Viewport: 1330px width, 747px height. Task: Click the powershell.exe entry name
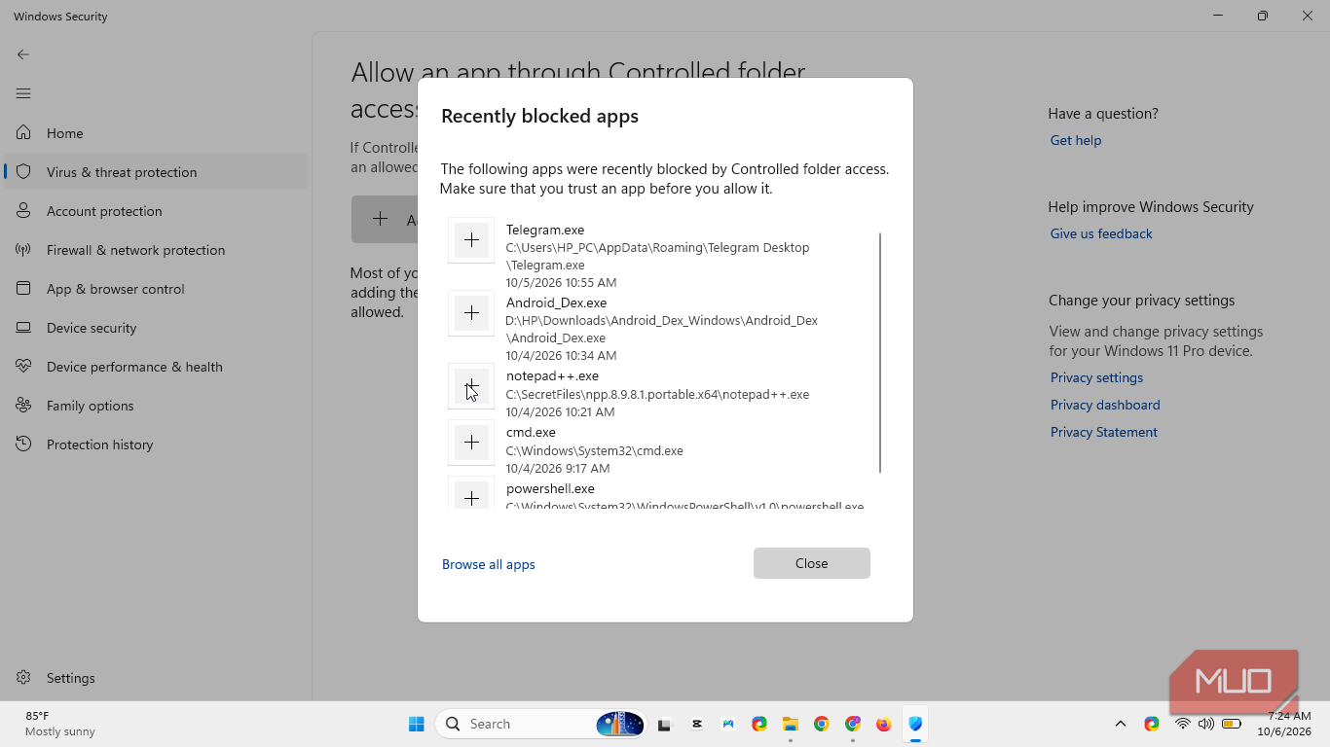click(550, 488)
